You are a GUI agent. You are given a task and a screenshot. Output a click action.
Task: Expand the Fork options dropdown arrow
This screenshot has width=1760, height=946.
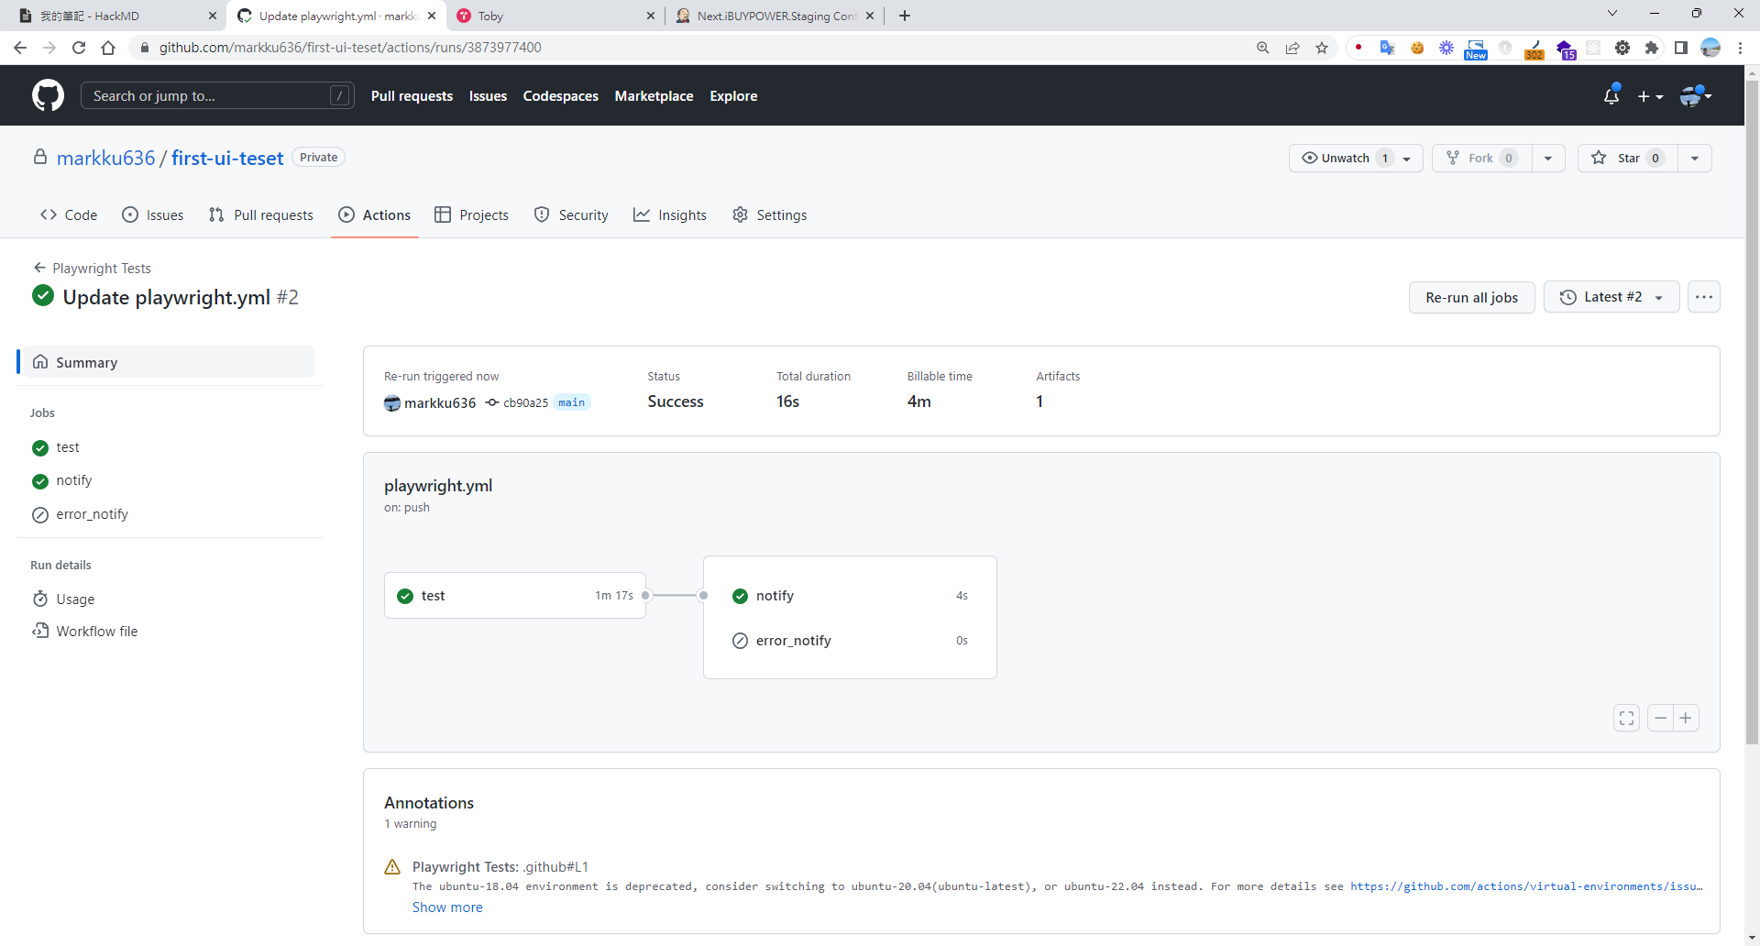(x=1547, y=158)
